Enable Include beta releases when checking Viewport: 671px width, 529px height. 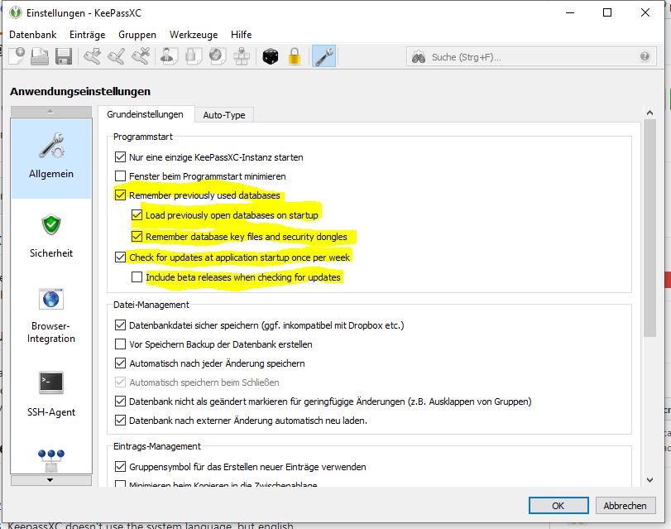point(137,277)
